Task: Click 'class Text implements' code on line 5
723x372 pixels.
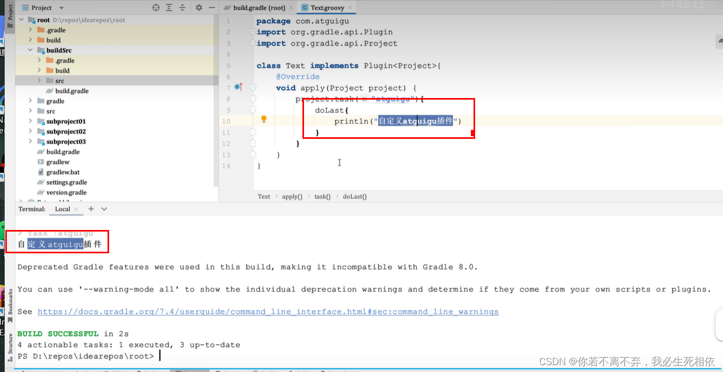Action: [x=308, y=66]
